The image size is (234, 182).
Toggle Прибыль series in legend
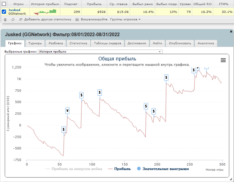pos(119,169)
